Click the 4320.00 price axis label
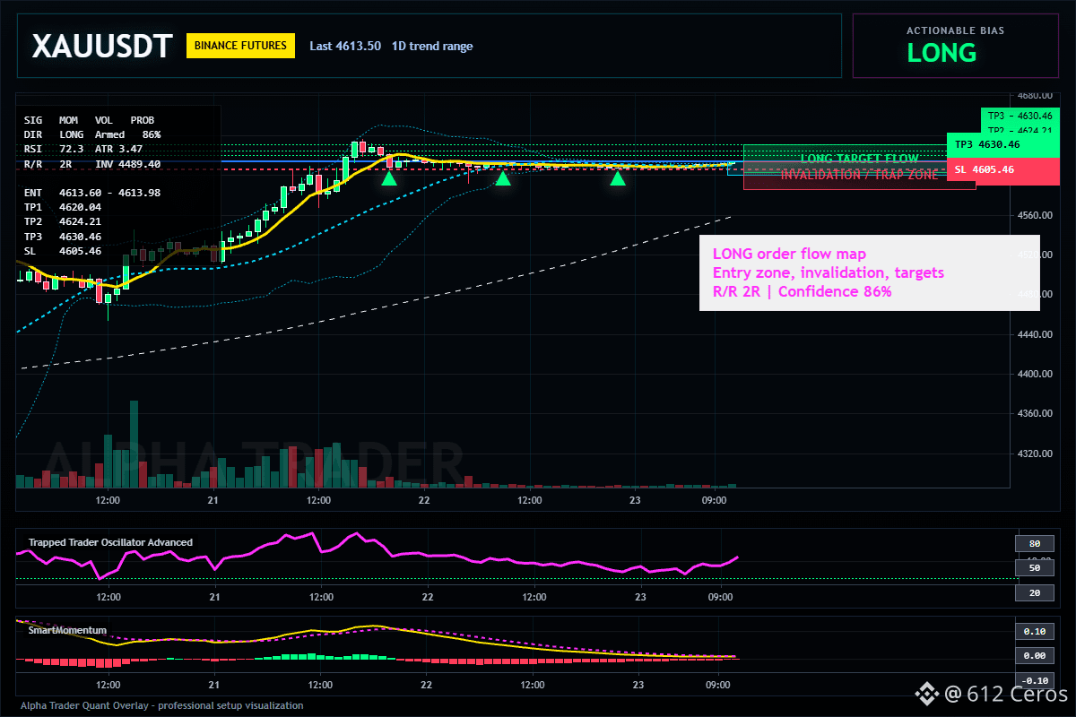Image resolution: width=1076 pixels, height=717 pixels. click(1036, 454)
